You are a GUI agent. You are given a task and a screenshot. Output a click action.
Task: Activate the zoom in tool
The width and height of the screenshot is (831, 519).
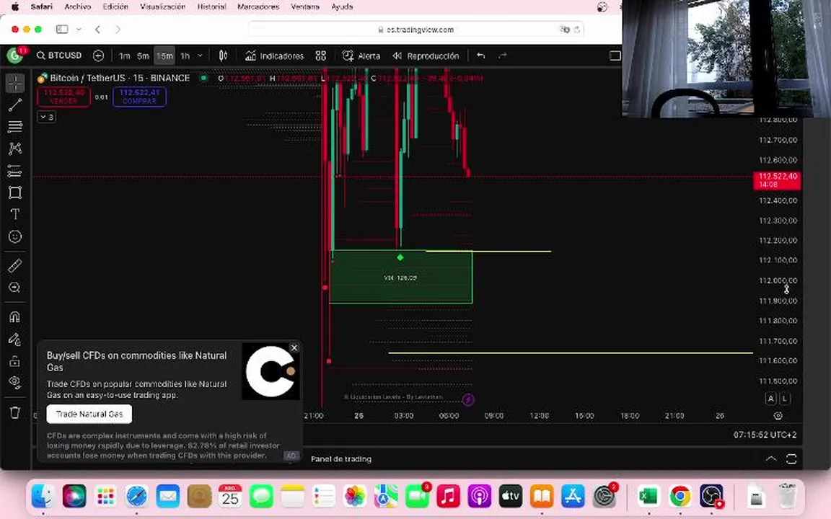pyautogui.click(x=15, y=288)
